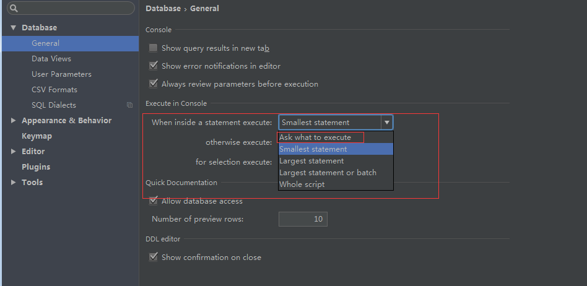587x286 pixels.
Task: Uncheck Show error notifications in editor
Action: point(153,66)
